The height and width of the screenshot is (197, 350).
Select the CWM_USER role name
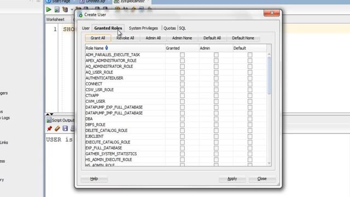click(95, 101)
